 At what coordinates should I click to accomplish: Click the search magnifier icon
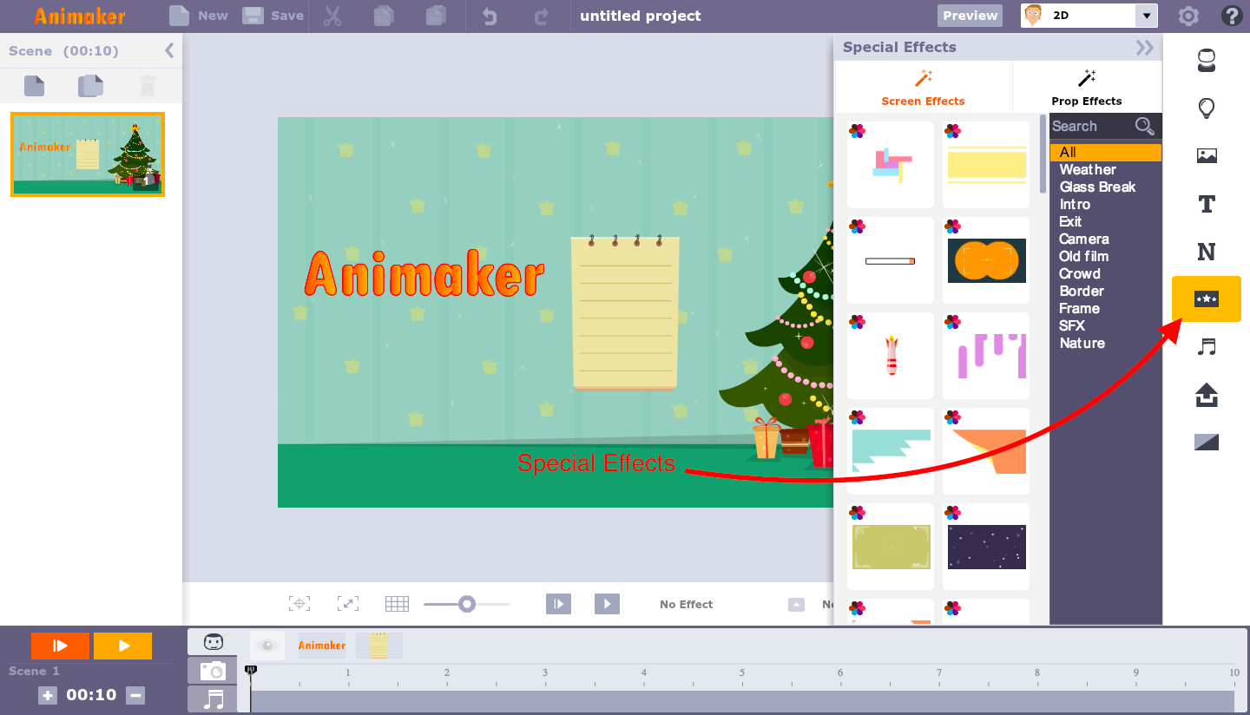pyautogui.click(x=1145, y=127)
